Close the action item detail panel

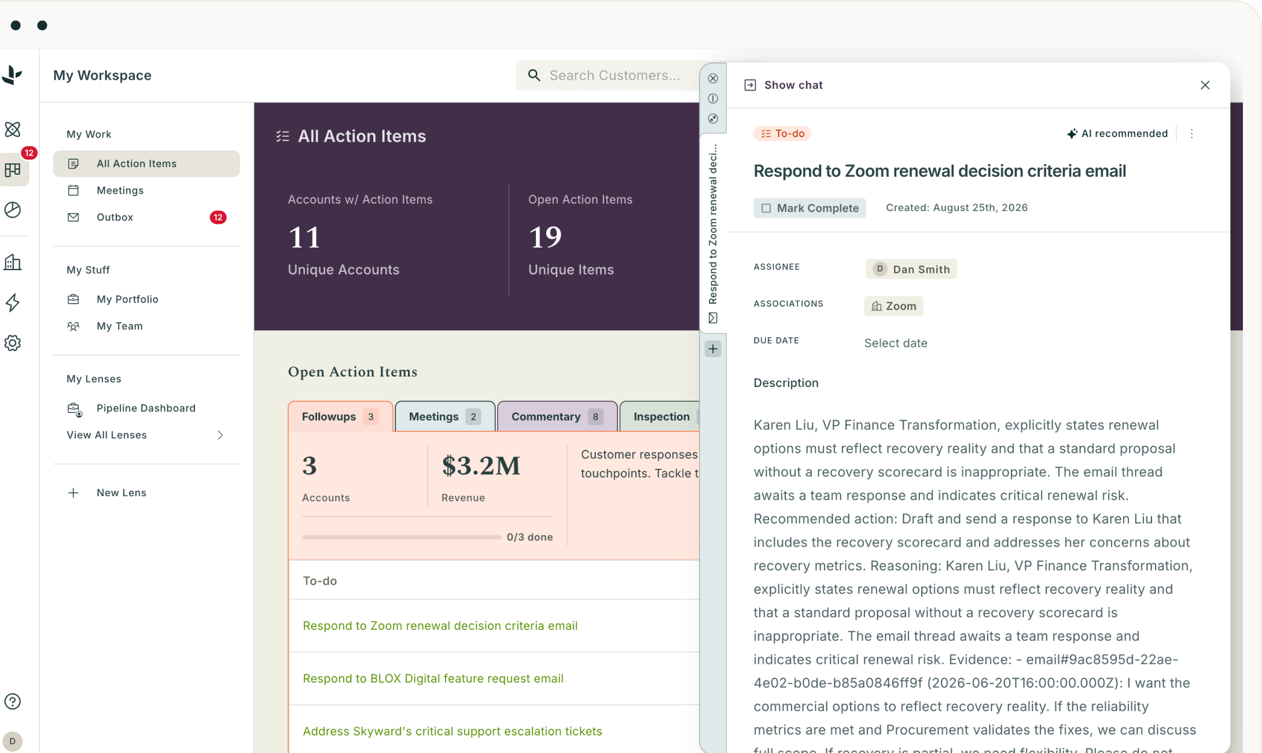[1205, 85]
